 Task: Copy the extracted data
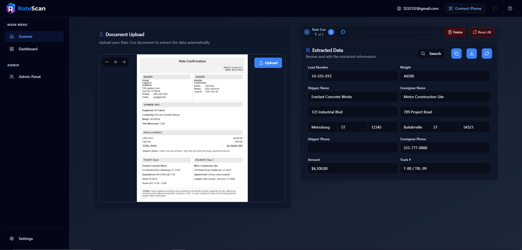[456, 54]
